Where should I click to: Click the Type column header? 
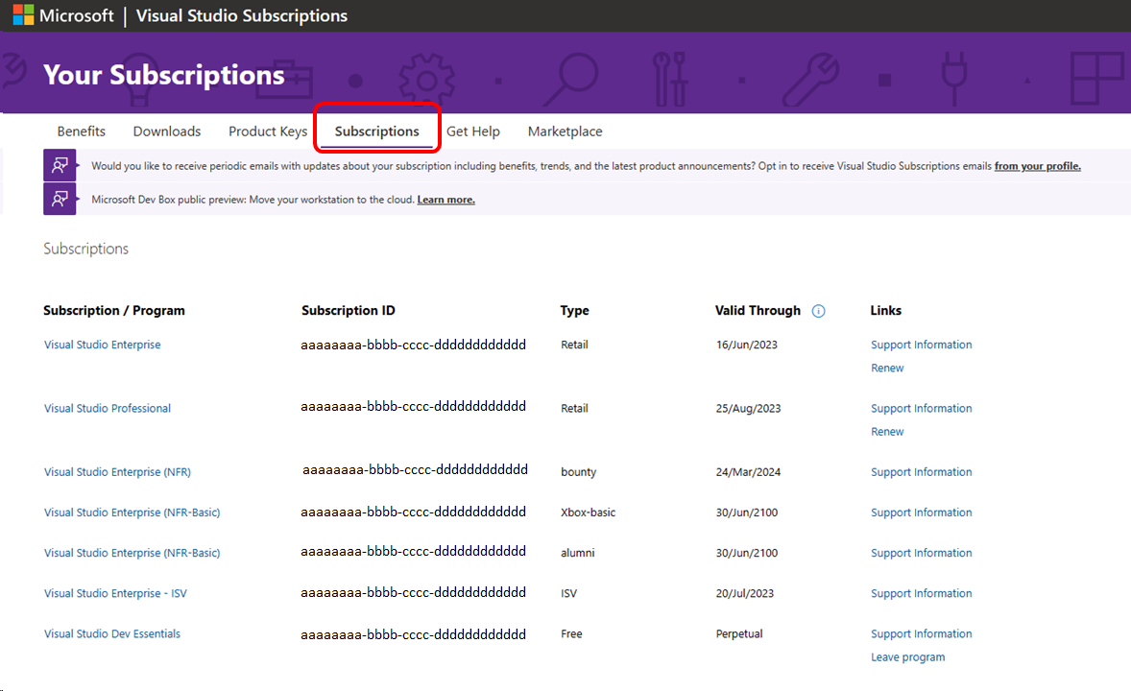coord(574,310)
